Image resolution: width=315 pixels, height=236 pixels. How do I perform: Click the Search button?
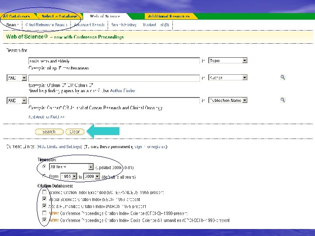point(49,132)
